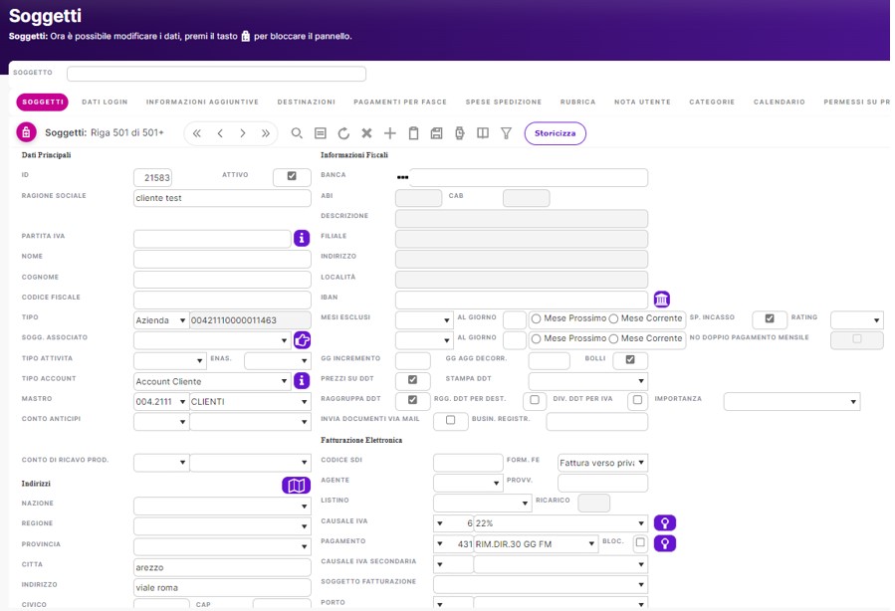Viewport: 895px width, 611px height.
Task: Click the save floppy disk icon
Action: 436,133
